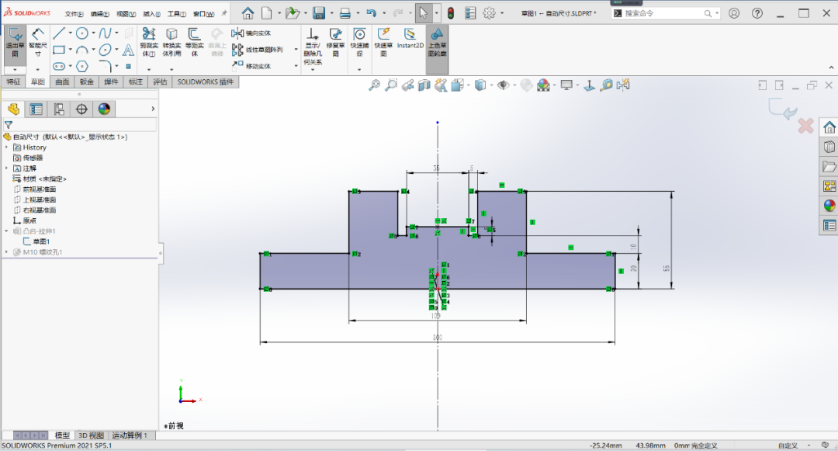Viewport: 838px width, 451px height.
Task: Open FeatureManager design tree tab
Action: [13, 109]
